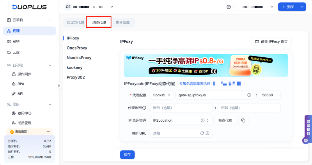Screen dimensions: 312x165
Task: Open the help question mark icon
Action: click(x=229, y=7)
